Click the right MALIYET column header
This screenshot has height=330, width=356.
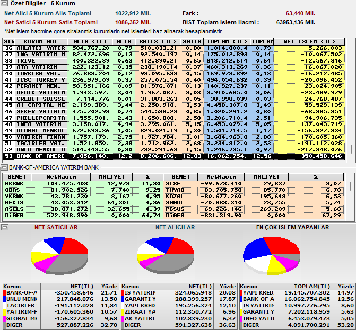(x=266, y=177)
